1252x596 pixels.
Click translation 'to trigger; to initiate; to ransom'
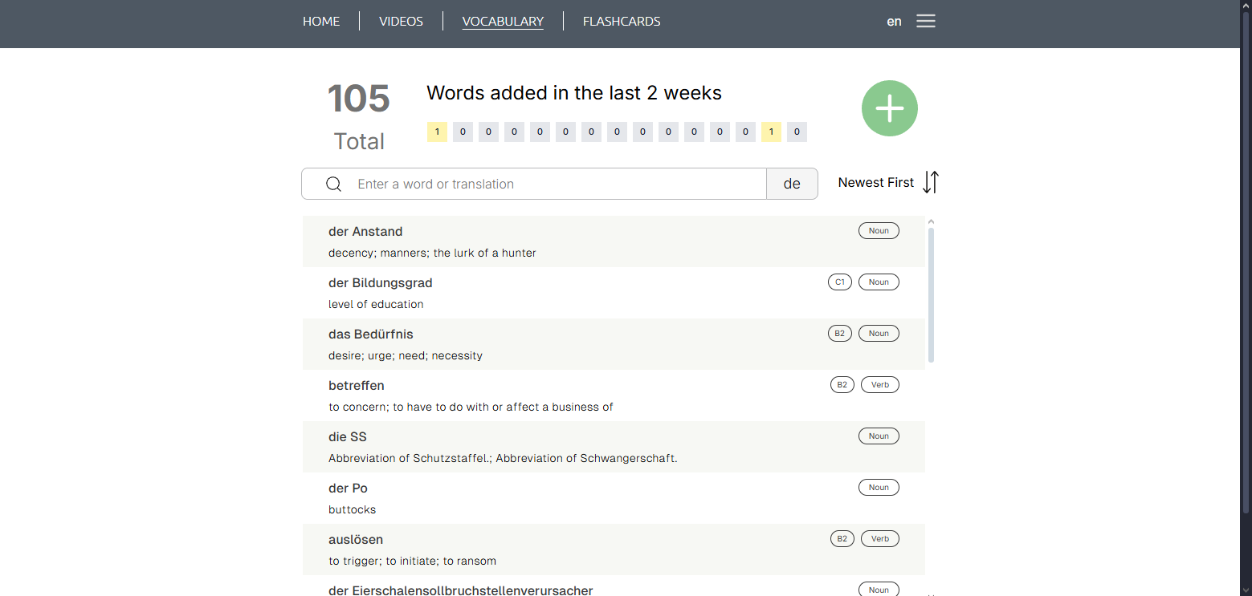(x=412, y=561)
